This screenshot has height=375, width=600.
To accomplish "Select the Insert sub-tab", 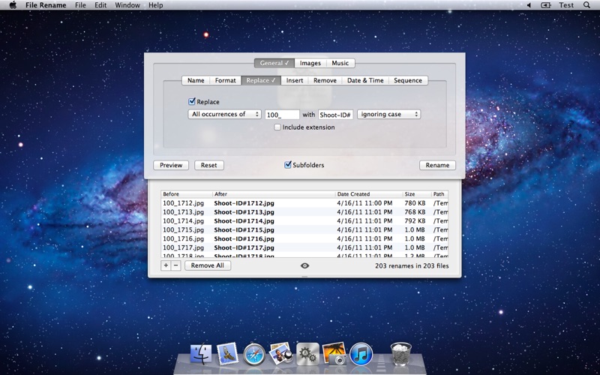I will coord(295,80).
